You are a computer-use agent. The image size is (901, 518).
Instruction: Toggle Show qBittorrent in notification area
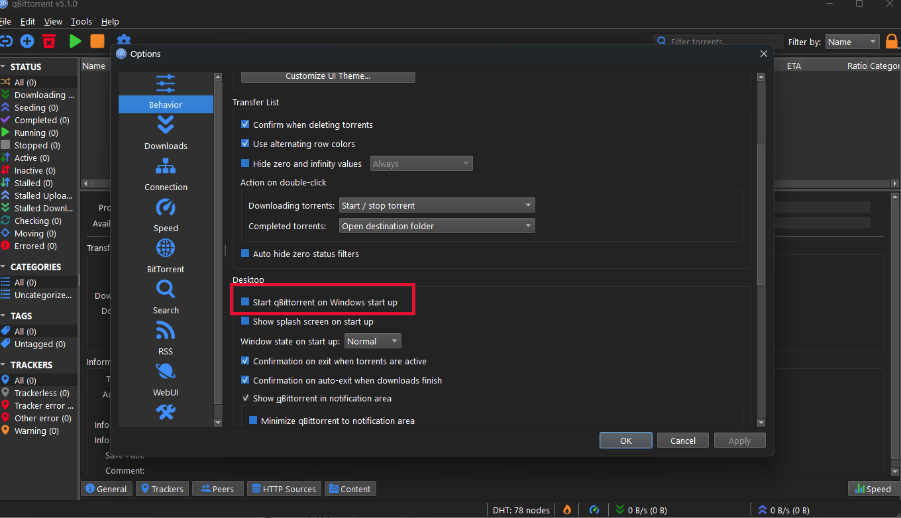tap(245, 398)
